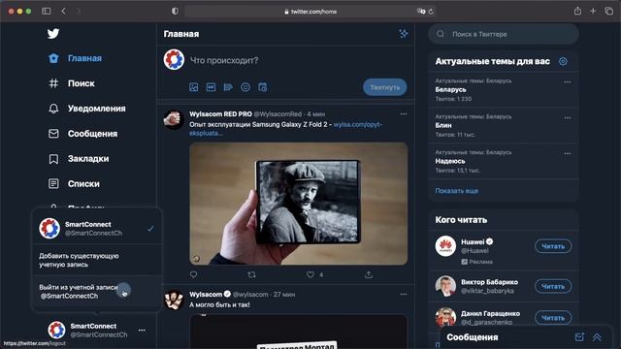Expand the Сообщения drawer
Screen dimensions: 621x349
pyautogui.click(x=597, y=337)
